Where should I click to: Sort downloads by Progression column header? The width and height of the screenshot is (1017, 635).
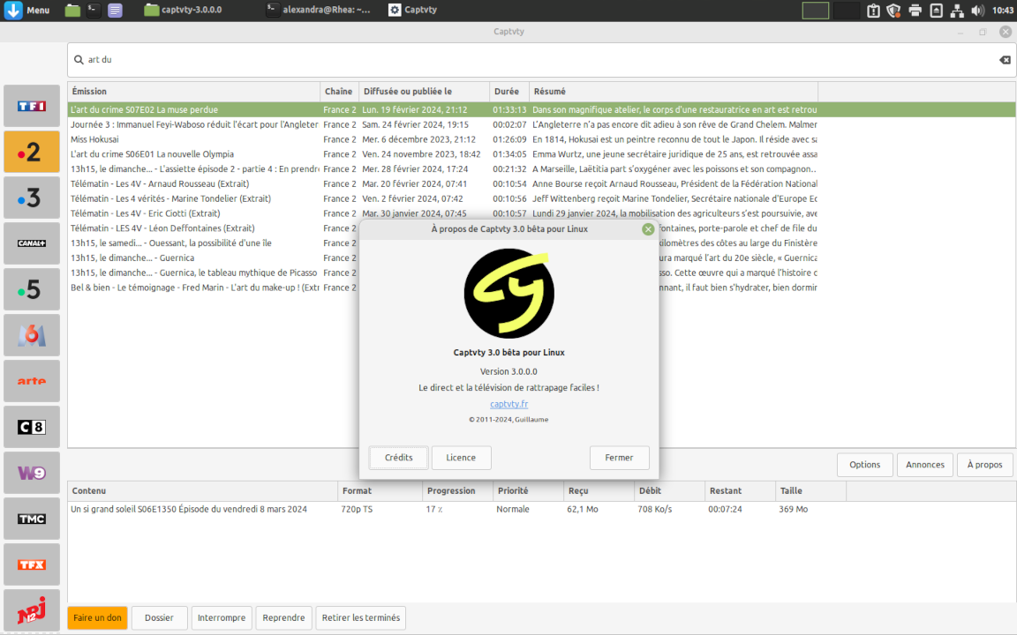[x=457, y=490]
